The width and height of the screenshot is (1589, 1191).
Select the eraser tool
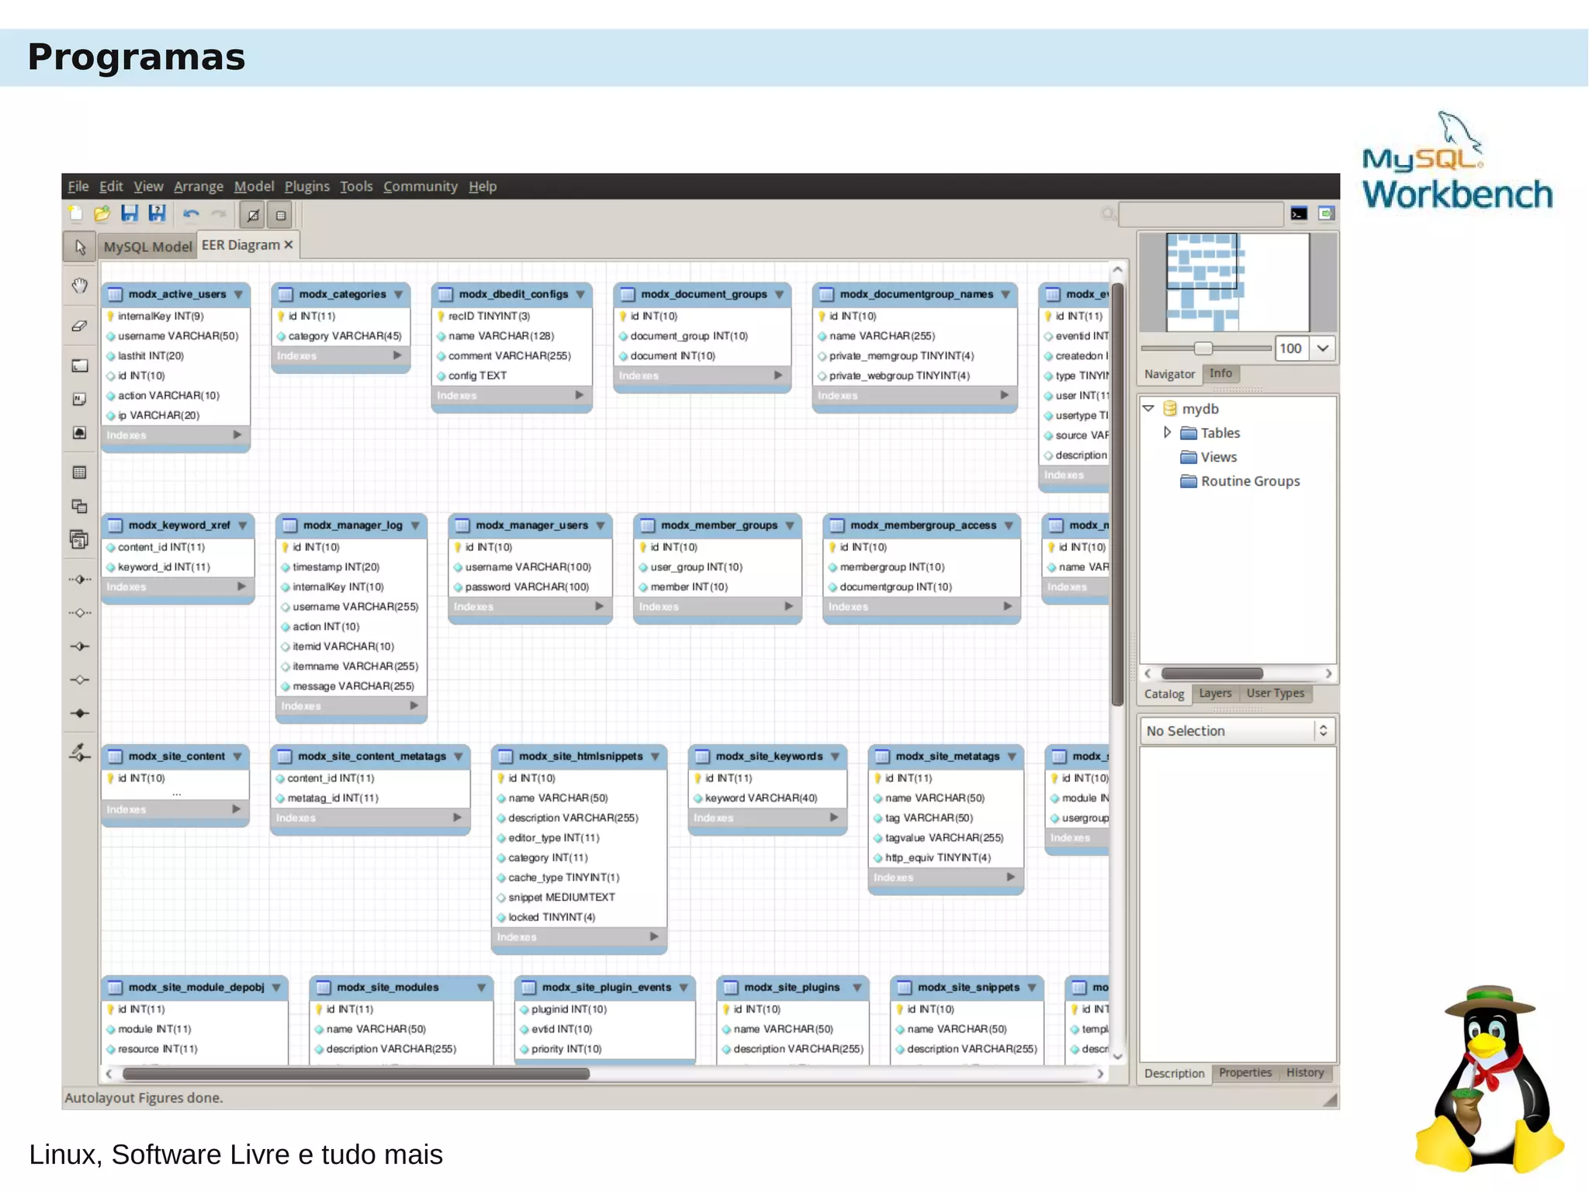coord(79,326)
